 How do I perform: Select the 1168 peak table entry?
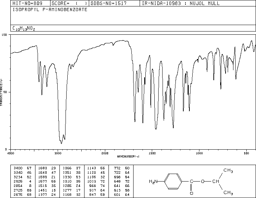tap(72, 195)
